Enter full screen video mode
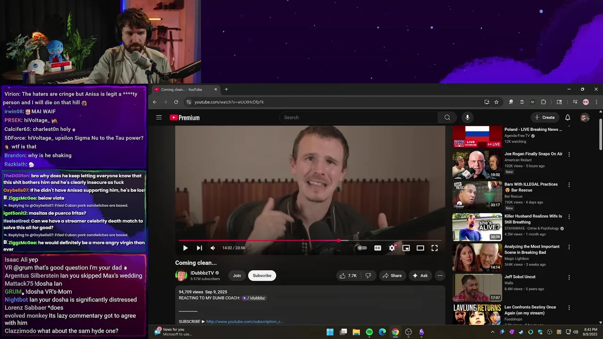 [434, 248]
